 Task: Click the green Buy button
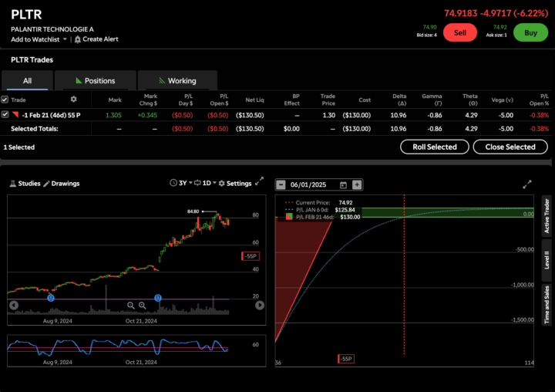pyautogui.click(x=530, y=32)
